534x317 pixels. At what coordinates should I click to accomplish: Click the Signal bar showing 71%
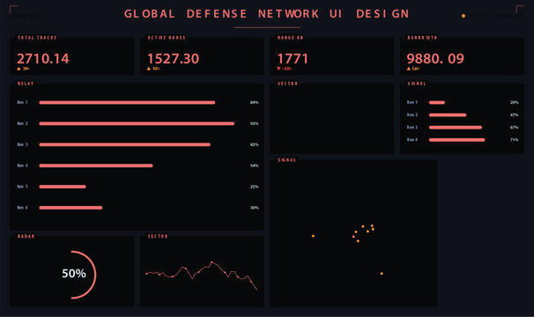457,140
